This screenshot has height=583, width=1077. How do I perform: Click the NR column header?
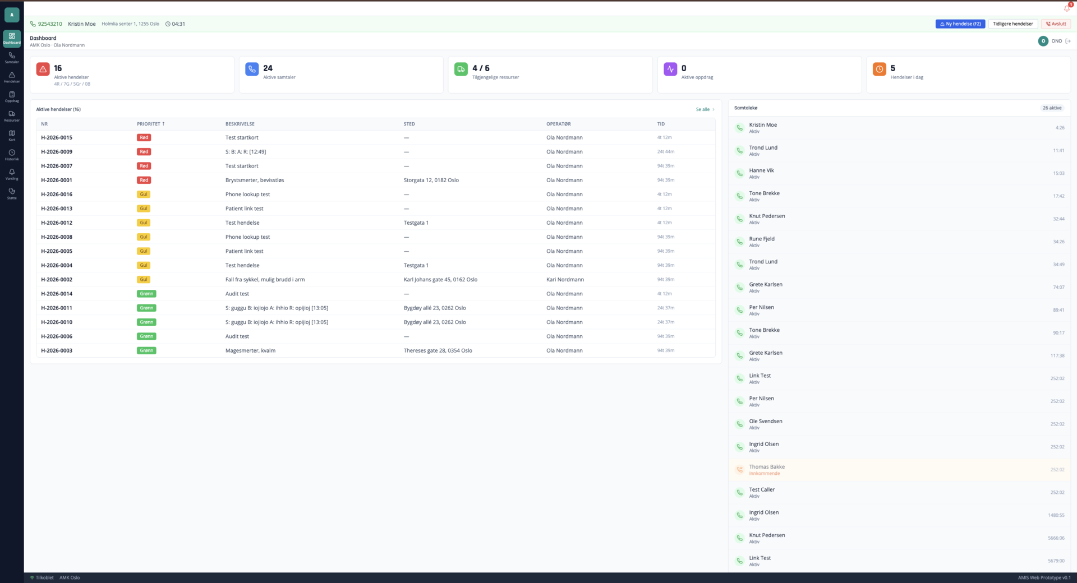click(x=44, y=124)
